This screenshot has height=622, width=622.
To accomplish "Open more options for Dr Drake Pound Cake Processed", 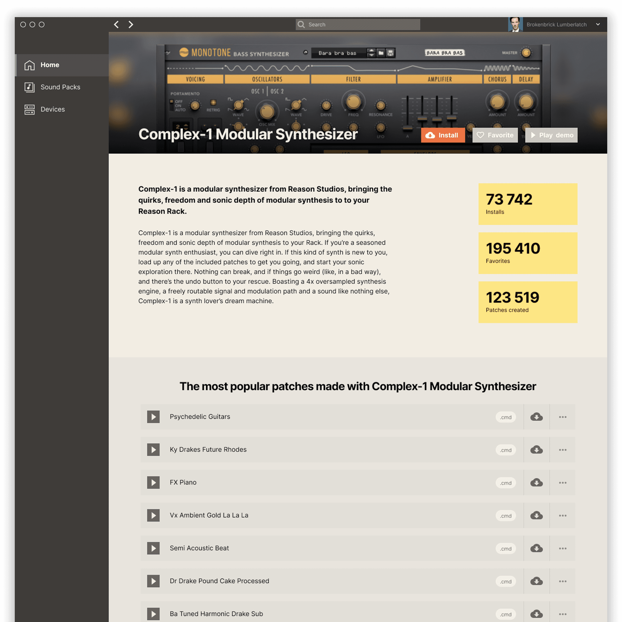I will [562, 581].
